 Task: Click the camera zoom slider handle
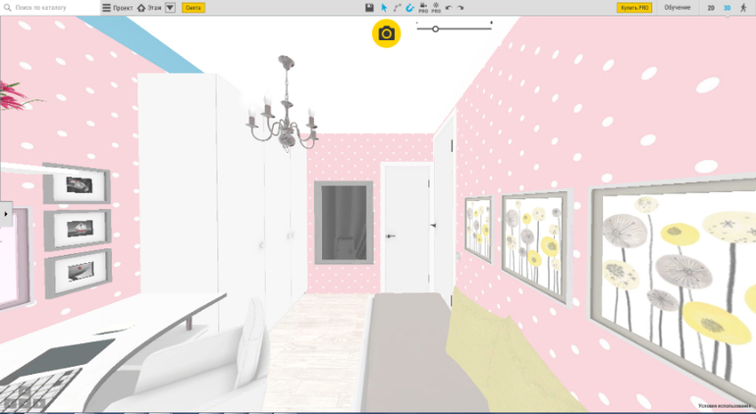[x=436, y=28]
